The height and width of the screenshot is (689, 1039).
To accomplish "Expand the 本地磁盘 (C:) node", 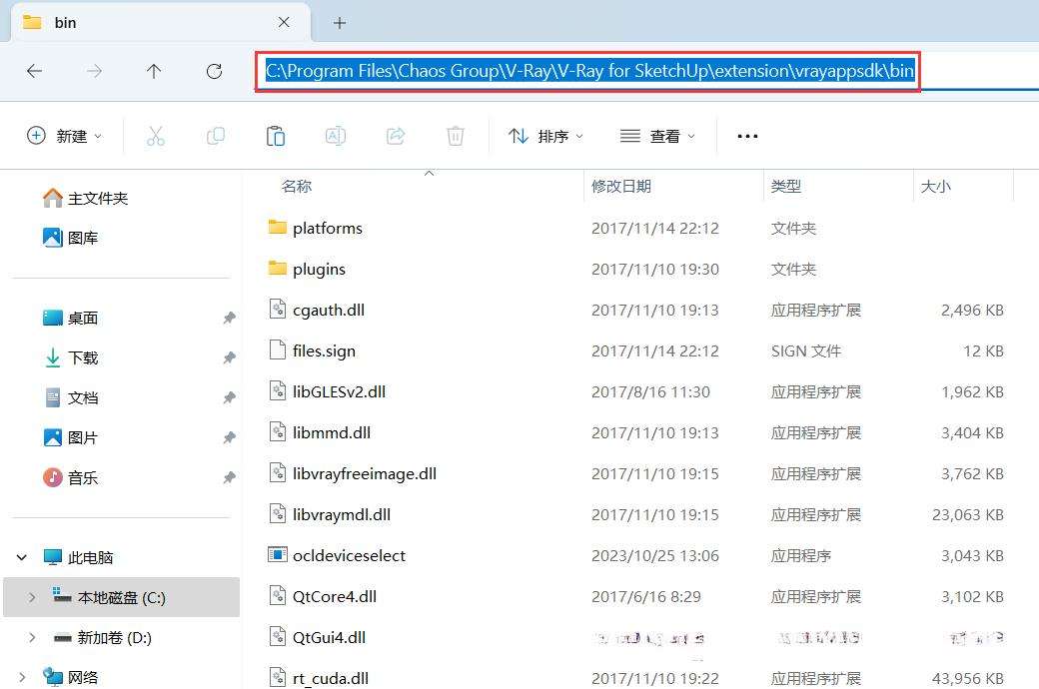I will pos(32,597).
